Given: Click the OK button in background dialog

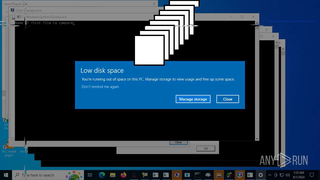Looking at the screenshot, I should 206,148.
